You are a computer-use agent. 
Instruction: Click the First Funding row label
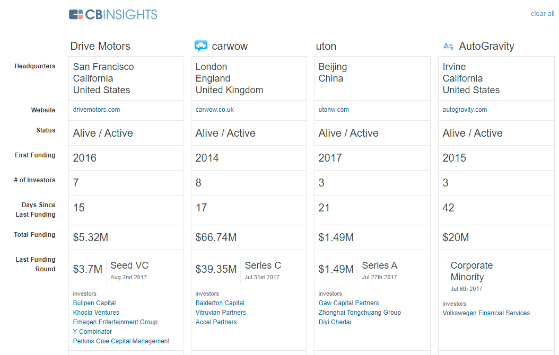pyautogui.click(x=35, y=155)
